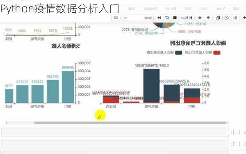Restart the kernel via circular arrow
This screenshot has height=154, width=246.
click(x=167, y=18)
